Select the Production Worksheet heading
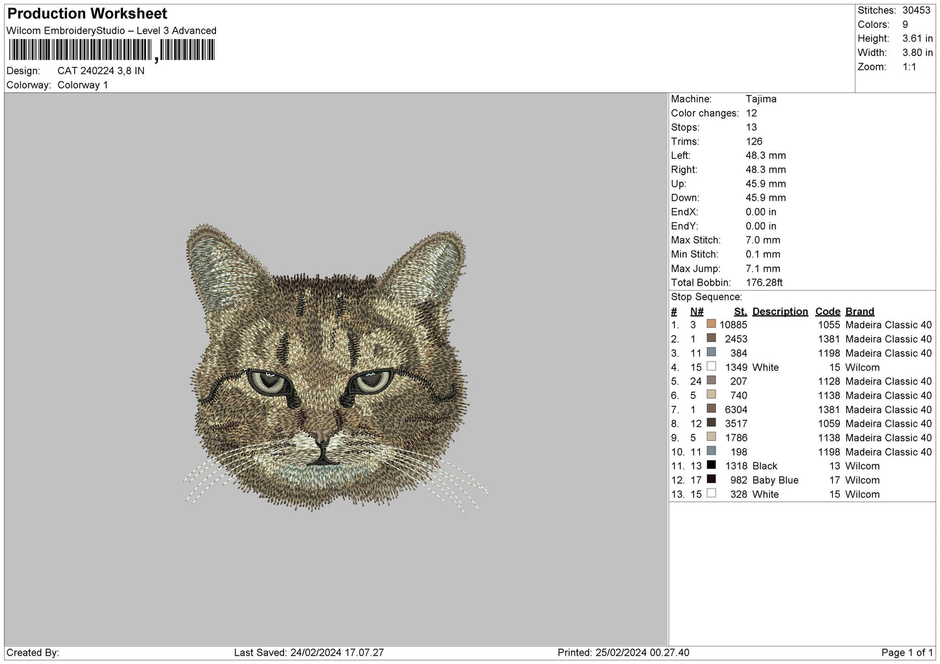Viewport: 940px width, 664px height. point(87,14)
